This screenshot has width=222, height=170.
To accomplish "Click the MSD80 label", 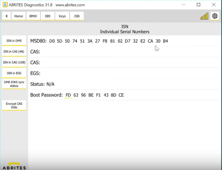I will [38, 41].
